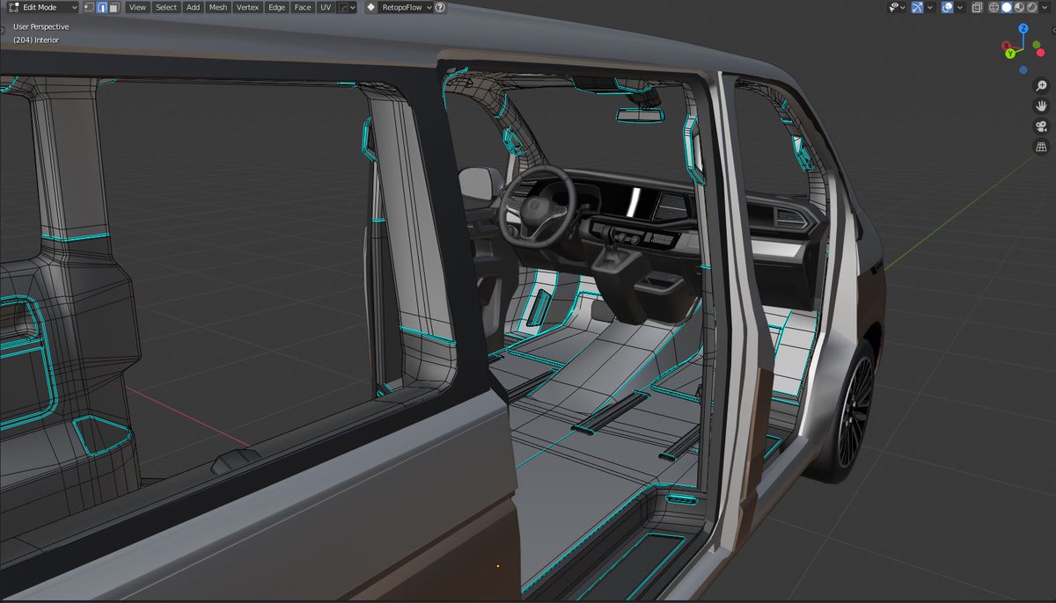This screenshot has width=1056, height=603.
Task: Click the green Y axis on navigation gizmo
Action: point(1008,51)
